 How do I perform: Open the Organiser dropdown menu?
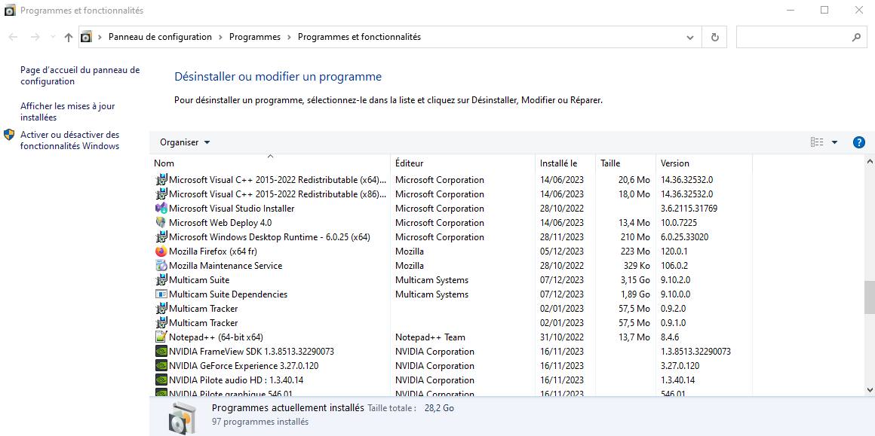click(185, 142)
